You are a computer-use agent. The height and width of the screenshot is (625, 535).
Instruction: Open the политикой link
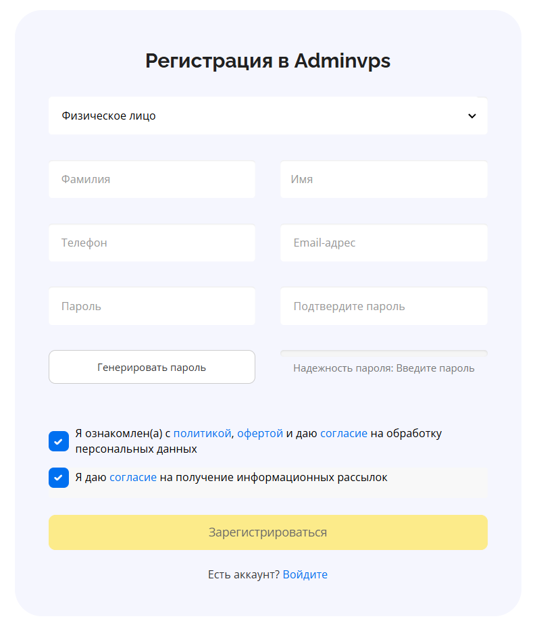pyautogui.click(x=202, y=433)
